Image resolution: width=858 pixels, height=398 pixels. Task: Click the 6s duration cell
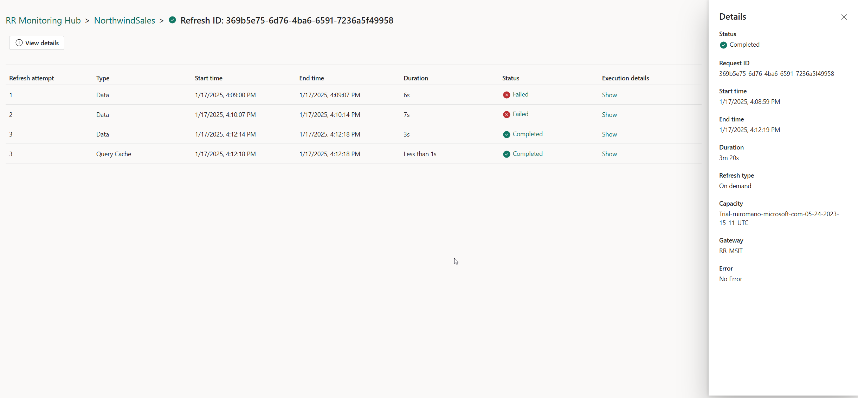point(407,95)
